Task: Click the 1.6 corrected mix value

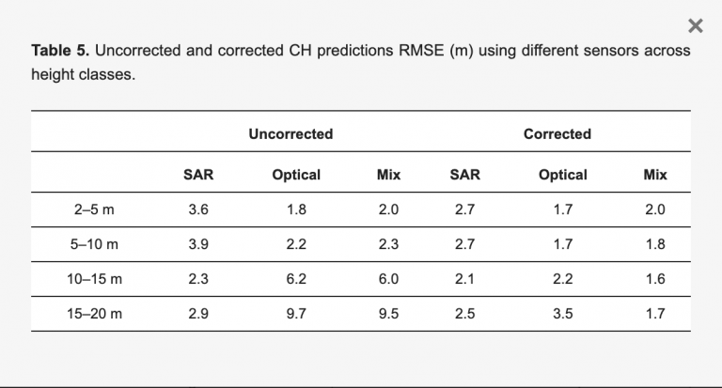Action: click(x=655, y=279)
